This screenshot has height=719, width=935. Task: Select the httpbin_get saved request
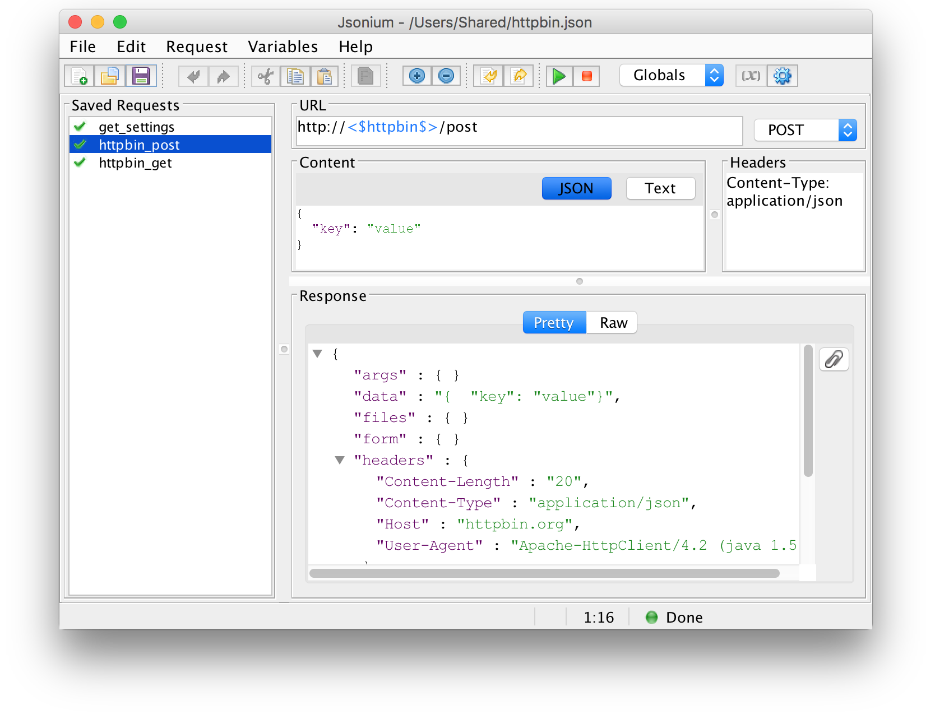[x=170, y=163]
